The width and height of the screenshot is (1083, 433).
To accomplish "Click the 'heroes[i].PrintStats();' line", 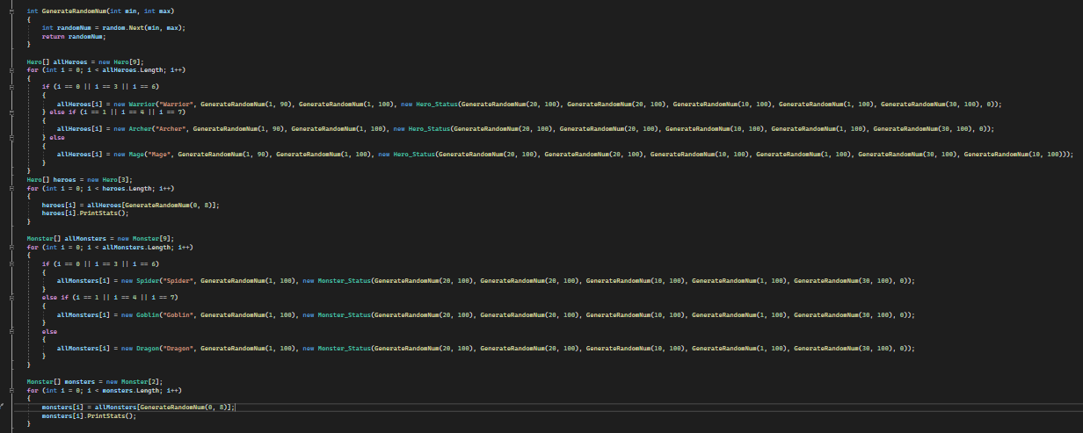I will click(85, 213).
